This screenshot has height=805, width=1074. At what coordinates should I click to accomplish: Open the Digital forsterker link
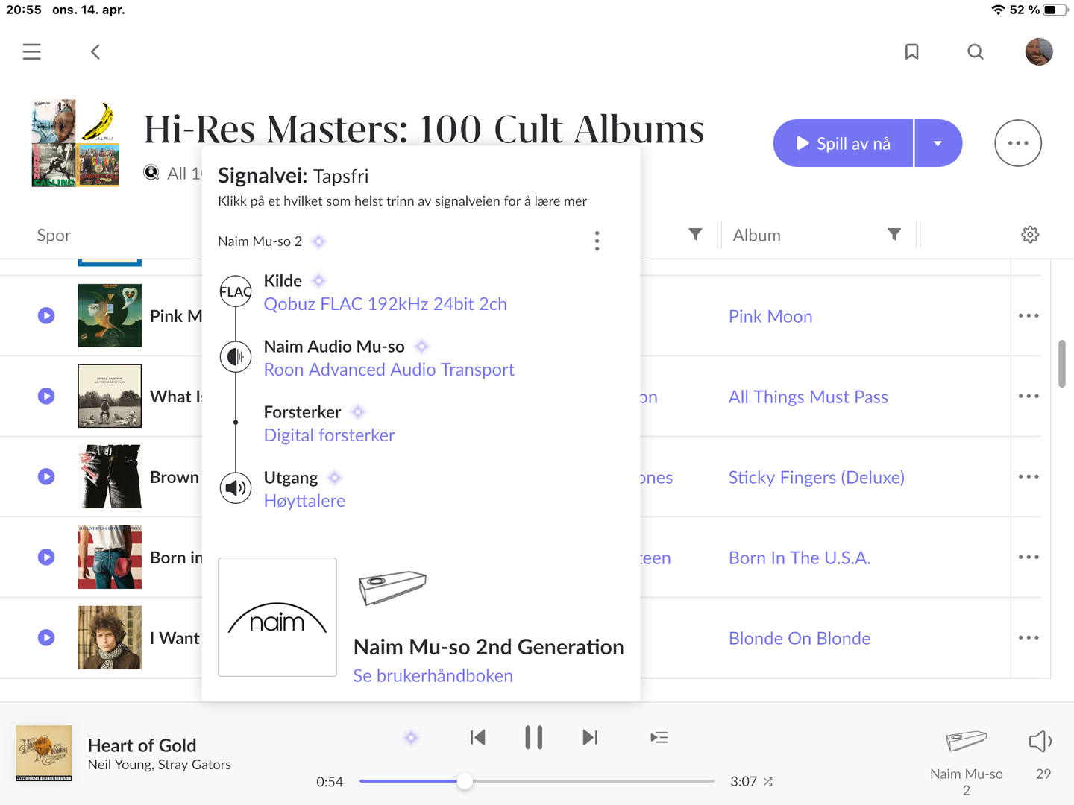point(330,435)
